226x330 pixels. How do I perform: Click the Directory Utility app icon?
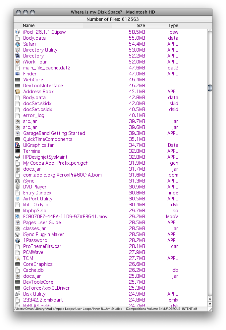coord(18,50)
